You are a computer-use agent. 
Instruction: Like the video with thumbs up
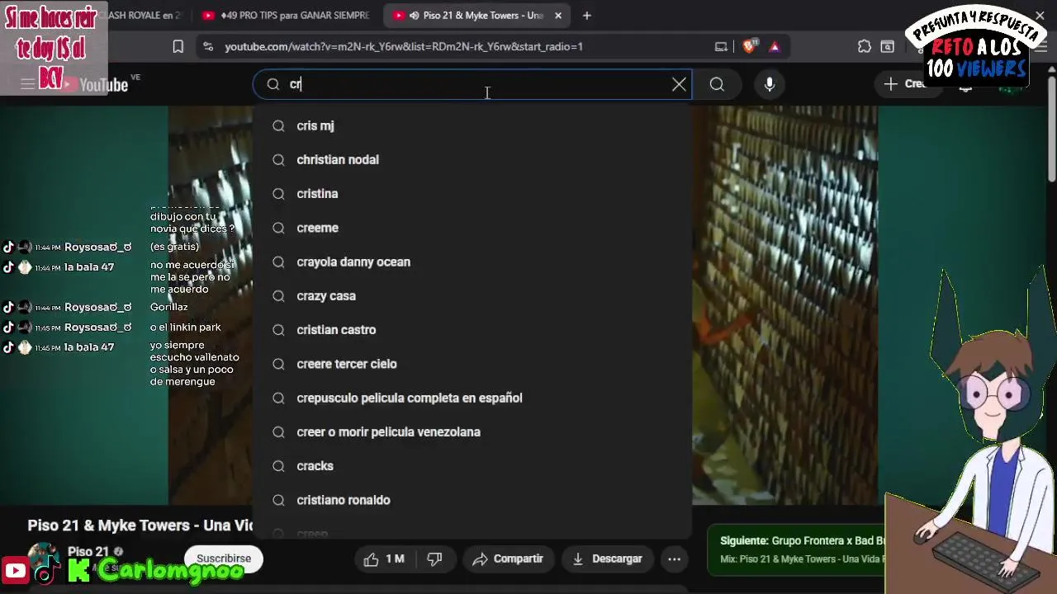tap(384, 559)
